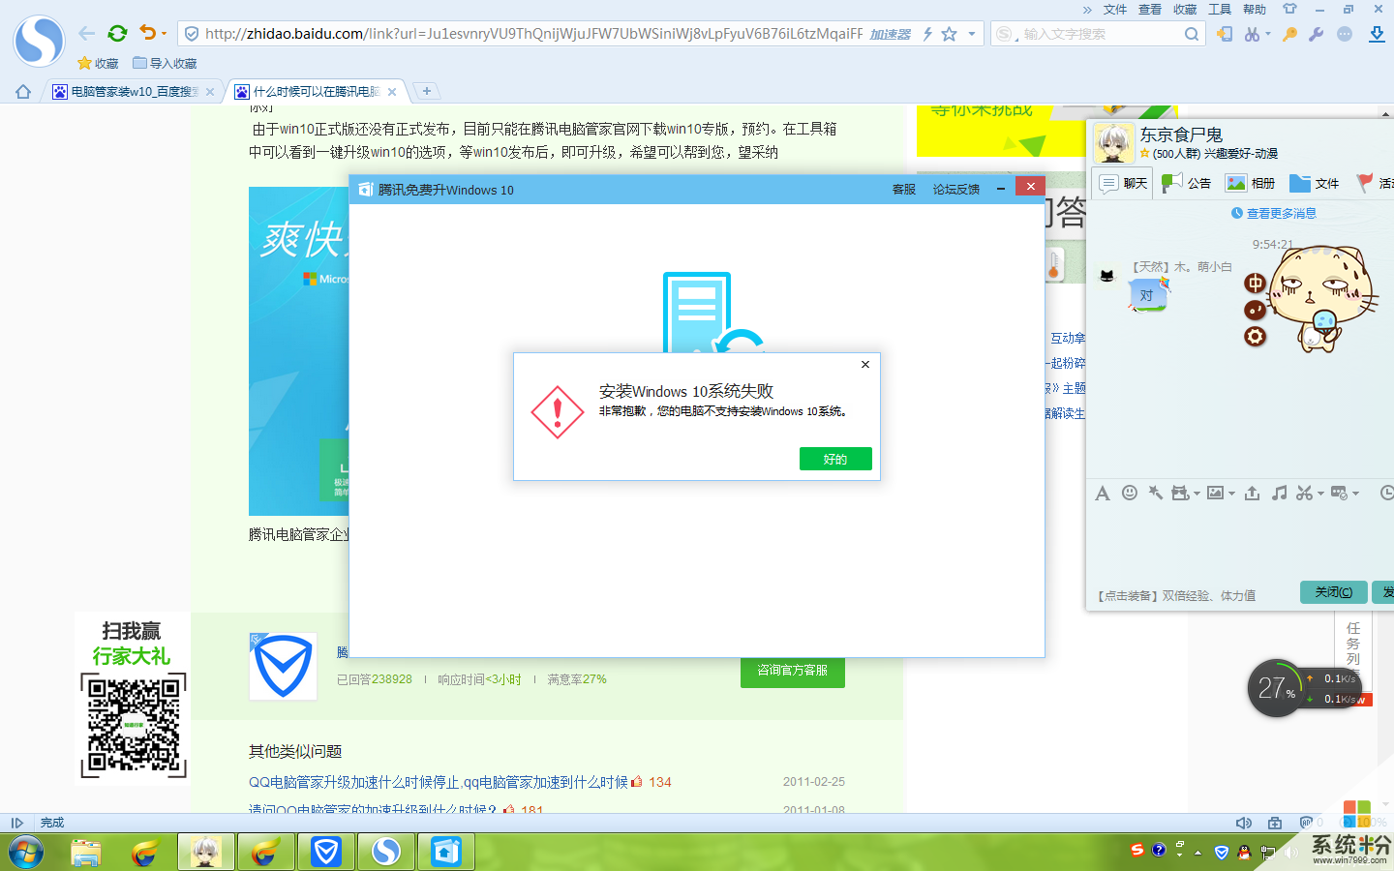Bookmark the page with the star icon
Screen dimensions: 1394x871
(x=950, y=34)
